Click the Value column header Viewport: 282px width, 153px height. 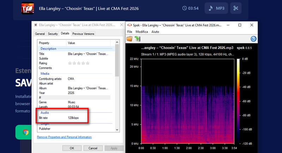click(88, 43)
